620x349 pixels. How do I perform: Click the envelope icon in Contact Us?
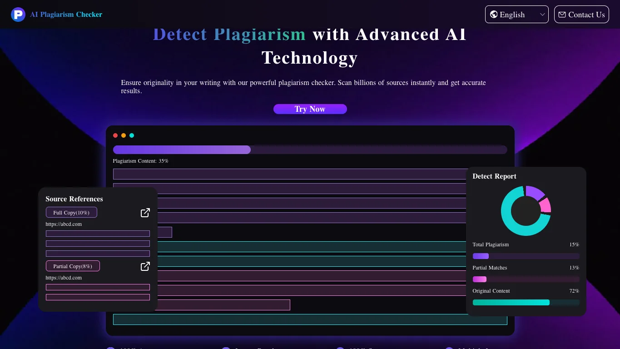coord(562,15)
